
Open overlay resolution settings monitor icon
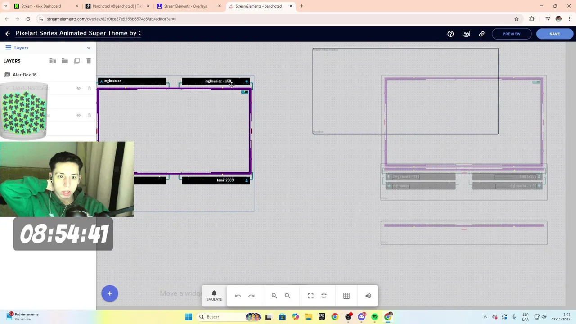pyautogui.click(x=466, y=34)
